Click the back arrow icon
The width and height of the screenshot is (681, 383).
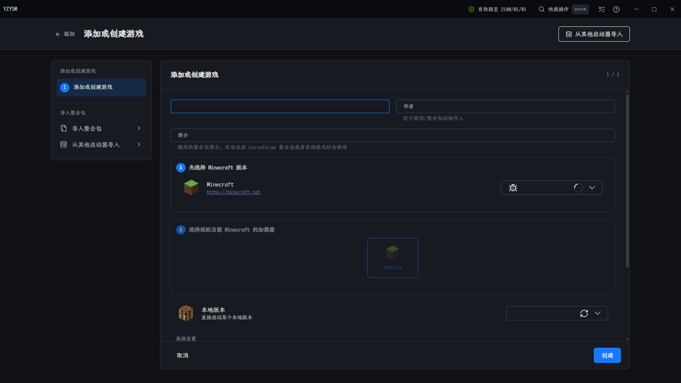coord(58,34)
